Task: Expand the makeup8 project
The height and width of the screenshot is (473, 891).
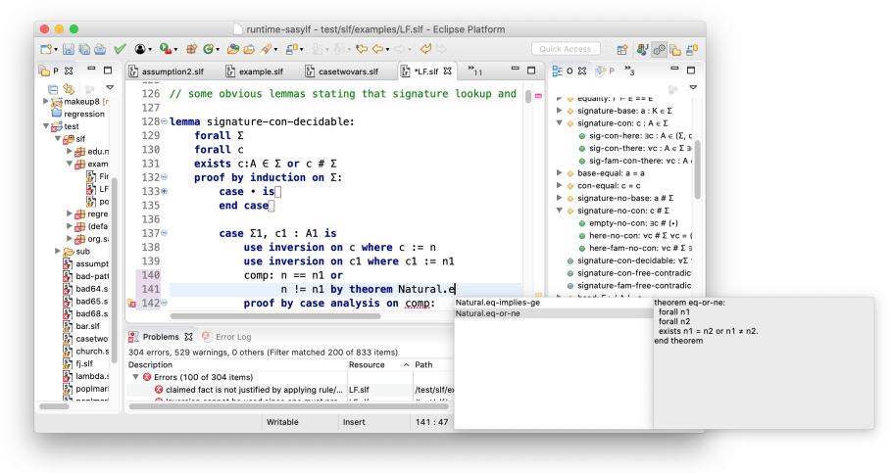Action: pyautogui.click(x=46, y=101)
